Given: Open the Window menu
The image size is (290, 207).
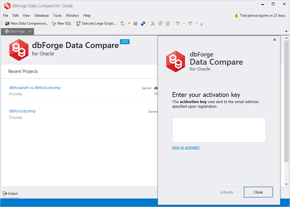Looking at the screenshot, I should 72,16.
